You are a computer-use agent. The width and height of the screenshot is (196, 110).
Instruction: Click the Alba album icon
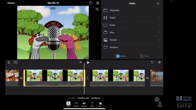click(x=105, y=32)
